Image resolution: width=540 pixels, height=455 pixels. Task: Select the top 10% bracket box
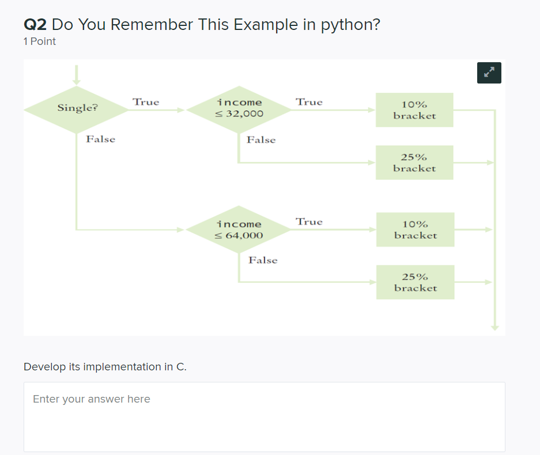coord(414,109)
